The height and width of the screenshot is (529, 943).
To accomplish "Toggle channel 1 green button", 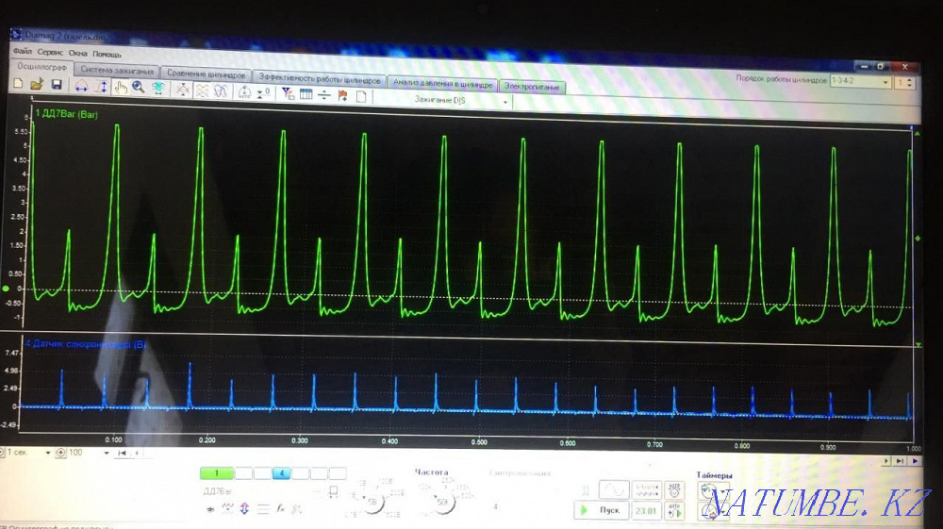I will point(216,473).
